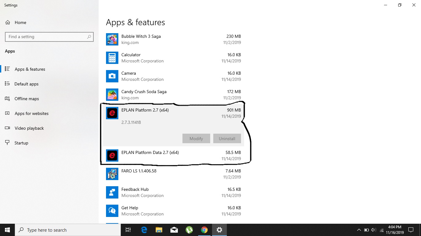Viewport: 421px width, 236px height.
Task: Click the Modify button for EPLAN Platform
Action: (x=196, y=139)
